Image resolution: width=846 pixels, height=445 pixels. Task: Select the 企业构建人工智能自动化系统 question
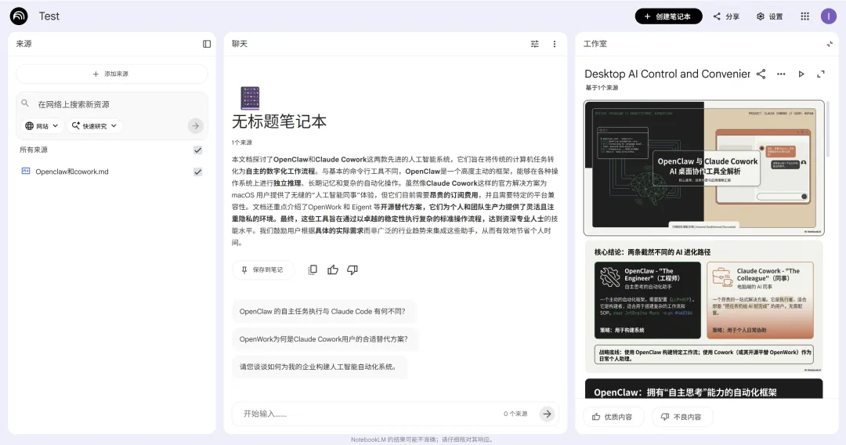(319, 367)
